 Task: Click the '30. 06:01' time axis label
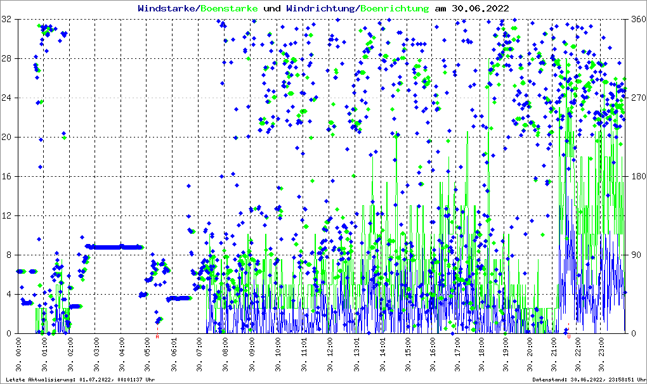[x=174, y=354]
